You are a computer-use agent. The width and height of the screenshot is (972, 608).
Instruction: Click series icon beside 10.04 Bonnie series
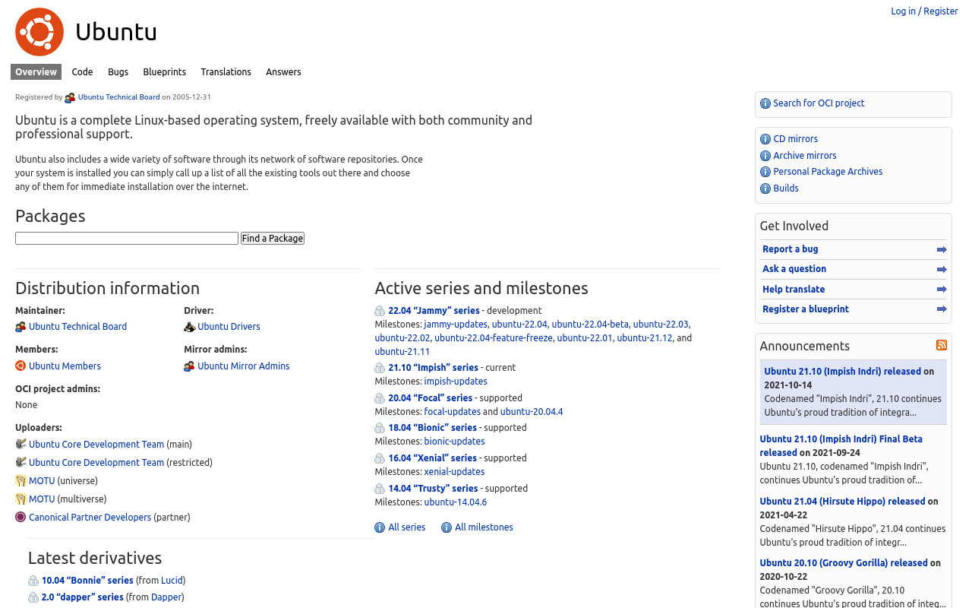33,581
